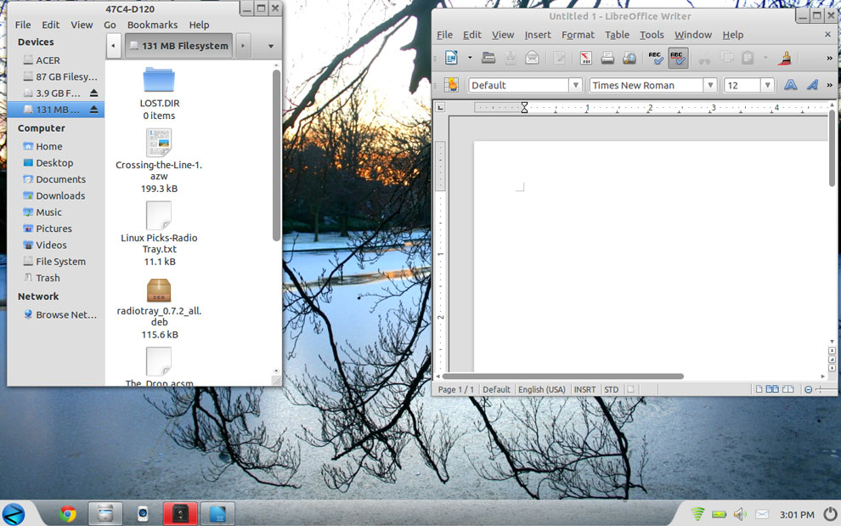This screenshot has width=841, height=526.
Task: Click the battery tray icon
Action: [720, 515]
